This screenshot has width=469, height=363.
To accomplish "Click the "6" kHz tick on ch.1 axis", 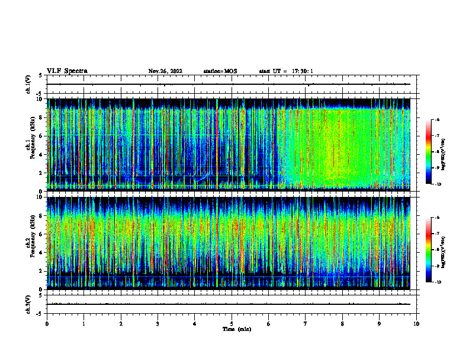I will (x=41, y=136).
